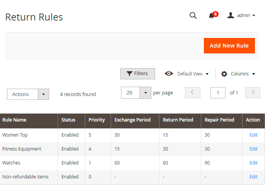Click the Default View eye icon

(x=169, y=74)
